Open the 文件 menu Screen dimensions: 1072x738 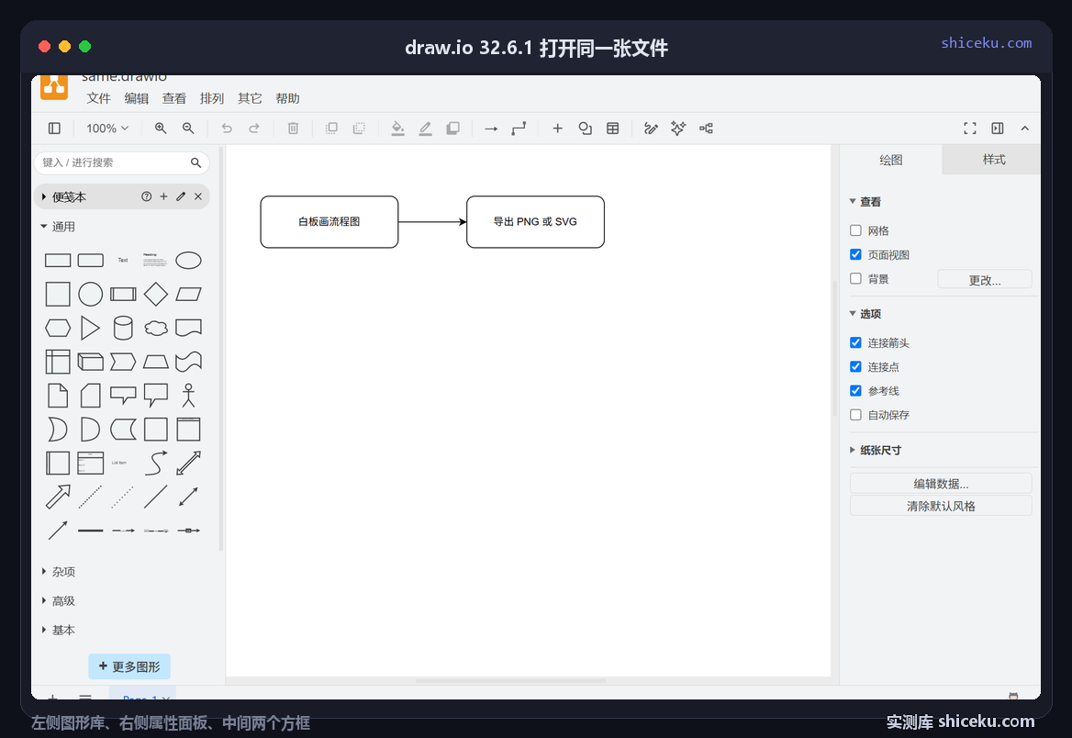98,98
